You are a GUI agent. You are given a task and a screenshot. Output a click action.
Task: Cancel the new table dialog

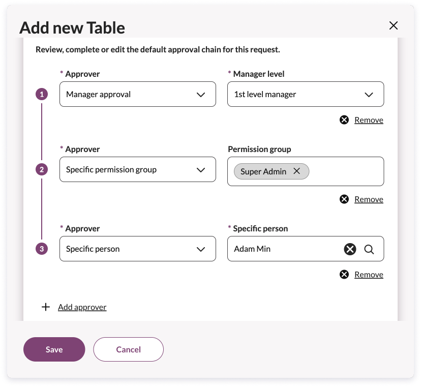tap(128, 349)
